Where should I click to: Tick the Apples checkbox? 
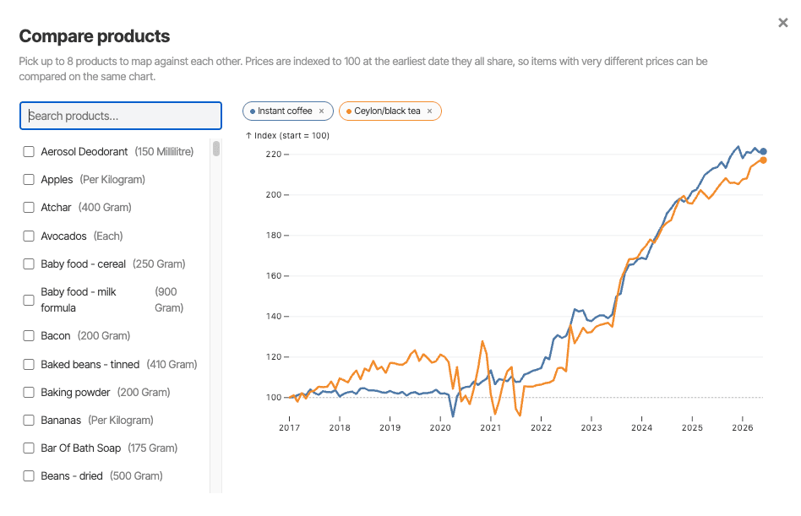(29, 180)
